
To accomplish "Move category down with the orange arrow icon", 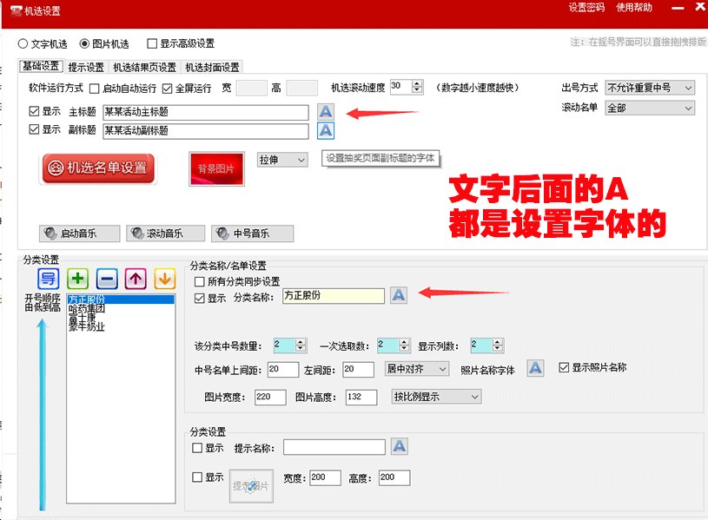I will (x=164, y=279).
